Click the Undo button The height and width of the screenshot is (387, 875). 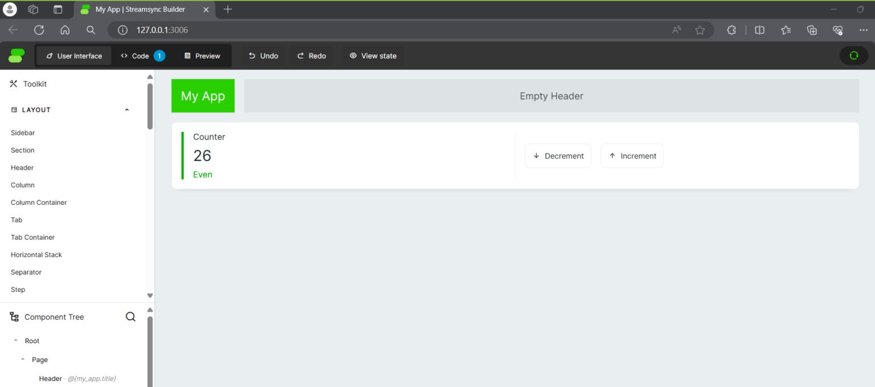click(264, 56)
